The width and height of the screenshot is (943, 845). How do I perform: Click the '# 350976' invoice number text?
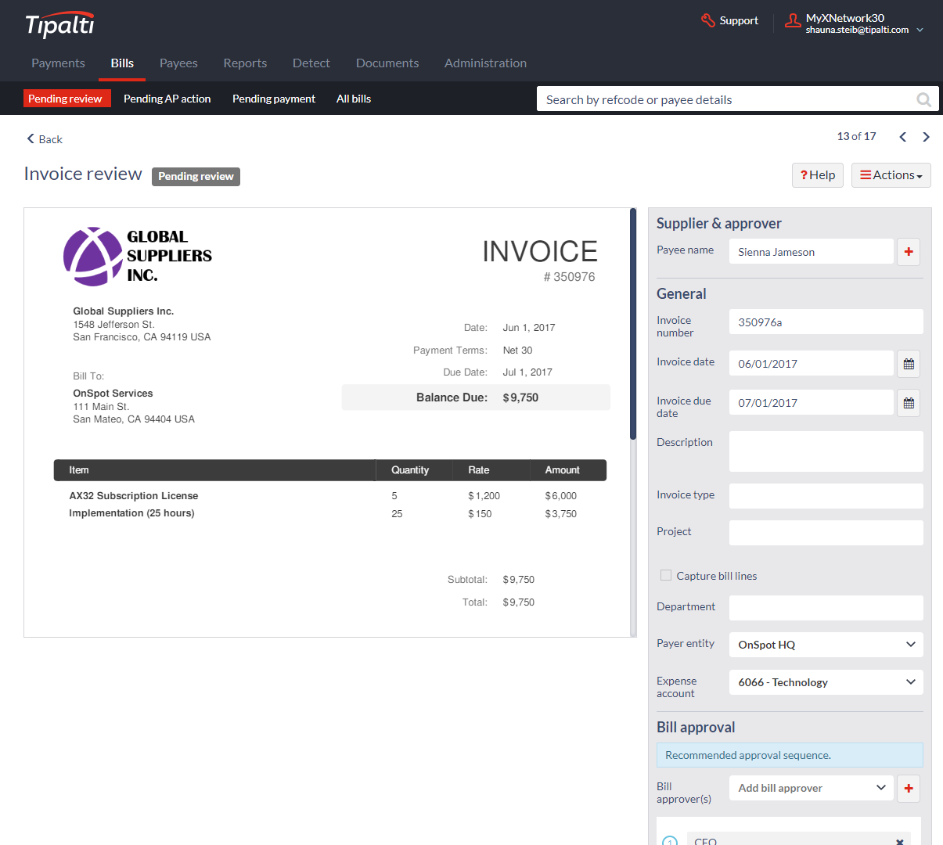(x=570, y=277)
